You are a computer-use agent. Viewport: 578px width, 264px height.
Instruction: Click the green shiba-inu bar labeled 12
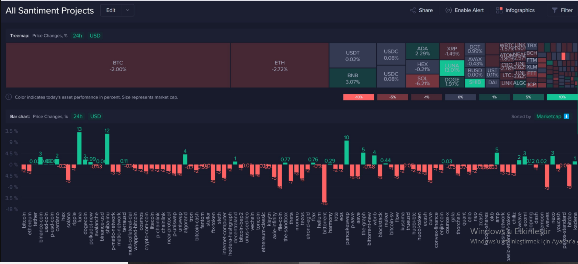coord(107,149)
